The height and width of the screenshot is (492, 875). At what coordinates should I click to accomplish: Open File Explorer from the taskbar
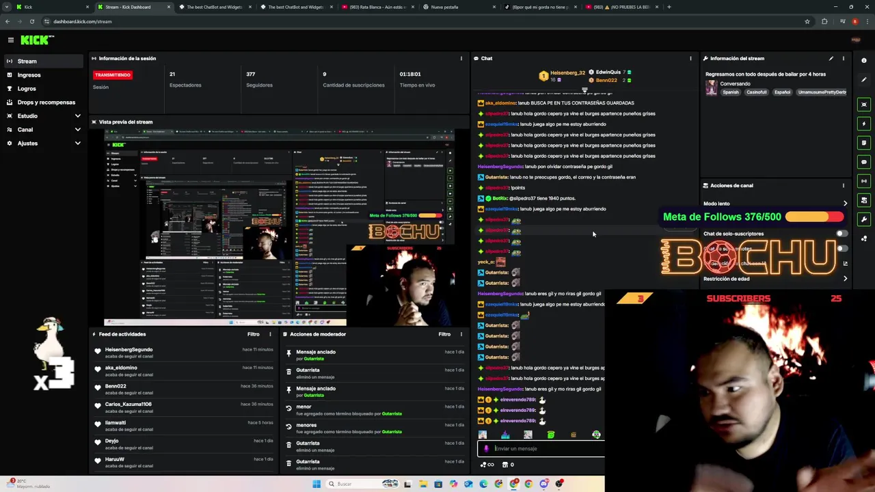[423, 484]
